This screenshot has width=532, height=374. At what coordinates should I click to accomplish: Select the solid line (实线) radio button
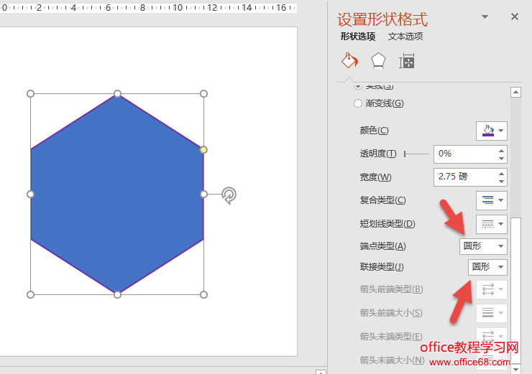358,86
